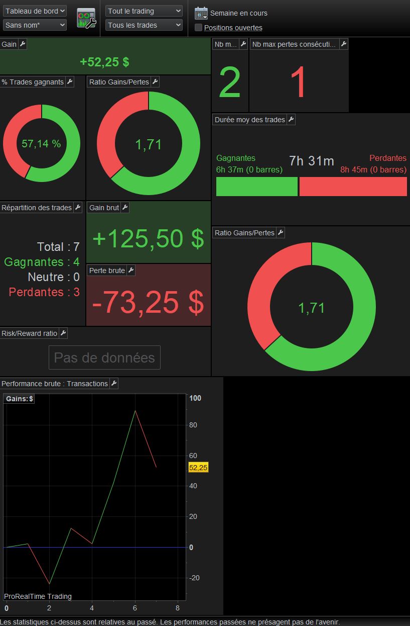The width and height of the screenshot is (410, 626).
Task: Click the 57,14 % donut chart
Action: [41, 143]
